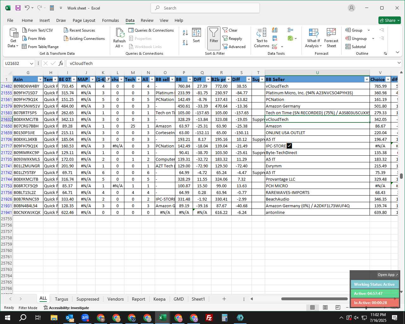The width and height of the screenshot is (405, 324).
Task: Open the Keepa sheet tab
Action: 159,299
